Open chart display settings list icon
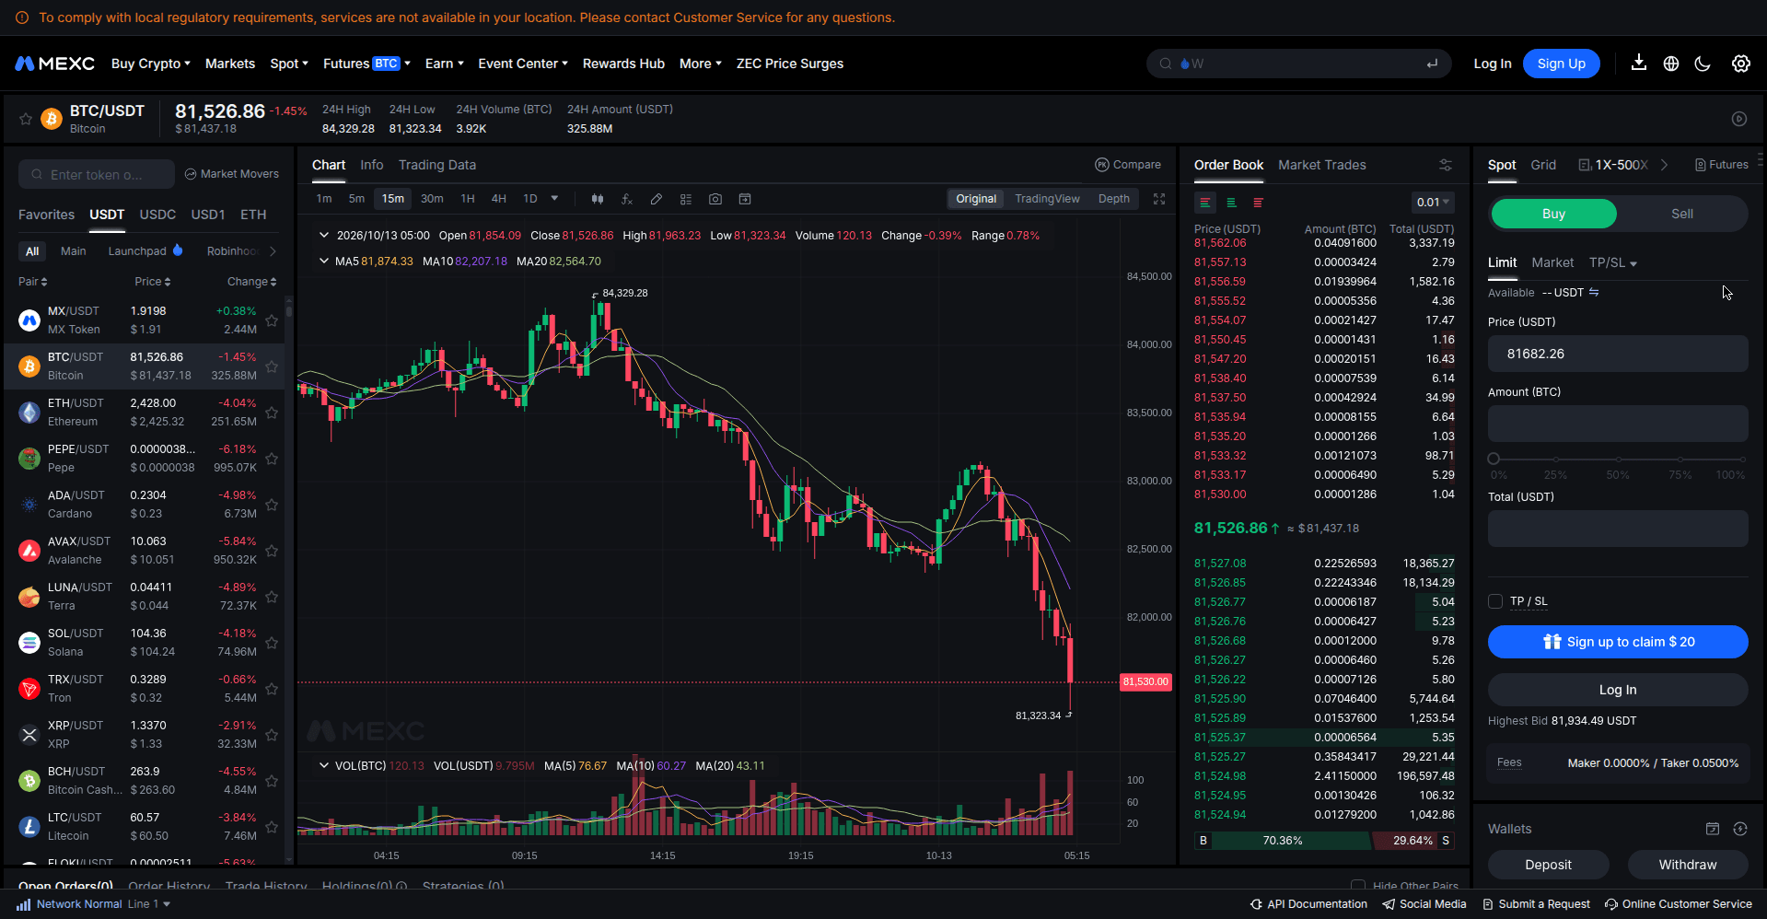The height and width of the screenshot is (919, 1767). pos(686,199)
